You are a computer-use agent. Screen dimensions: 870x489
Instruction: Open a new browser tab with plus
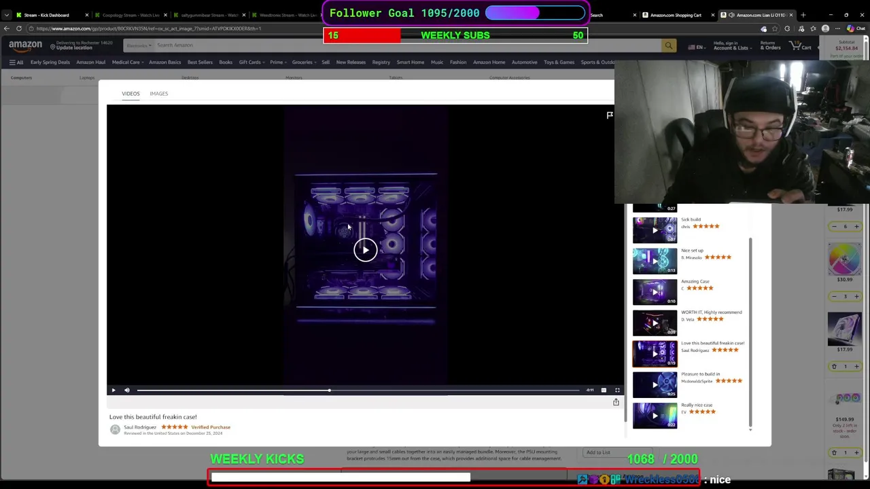tap(803, 15)
